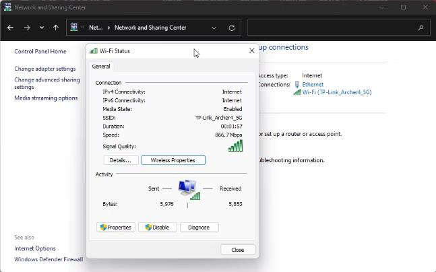Click the Wi-Fi signal icon beside connection link
Viewport: 436px width, 272px height.
click(297, 92)
